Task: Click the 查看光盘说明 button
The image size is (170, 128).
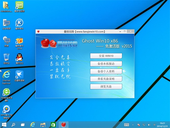Action: click(x=106, y=79)
